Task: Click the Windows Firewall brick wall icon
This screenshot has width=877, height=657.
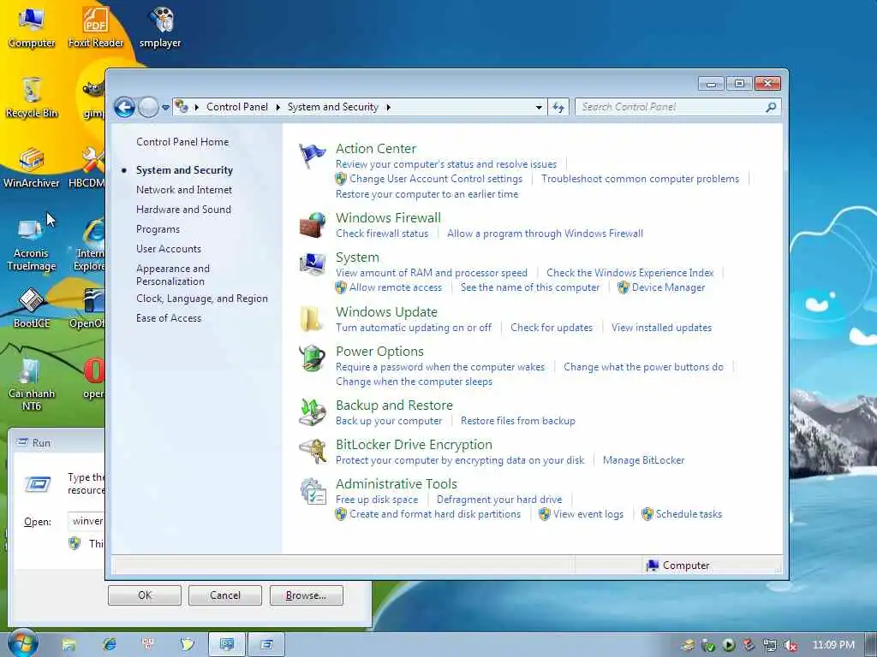Action: coord(312,225)
